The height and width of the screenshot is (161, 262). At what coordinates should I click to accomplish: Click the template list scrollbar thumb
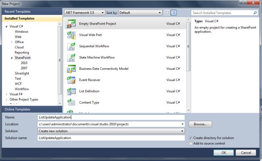[188, 46]
